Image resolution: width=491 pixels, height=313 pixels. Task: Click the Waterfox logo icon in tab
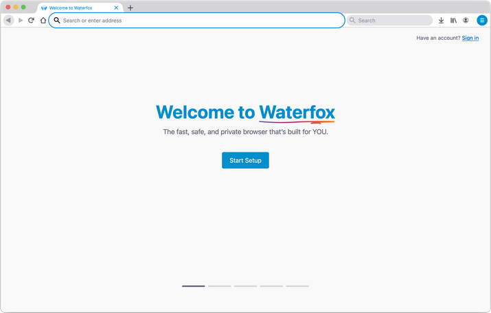[x=44, y=8]
